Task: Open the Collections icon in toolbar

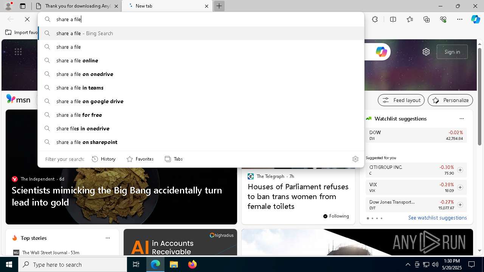Action: pos(427,19)
